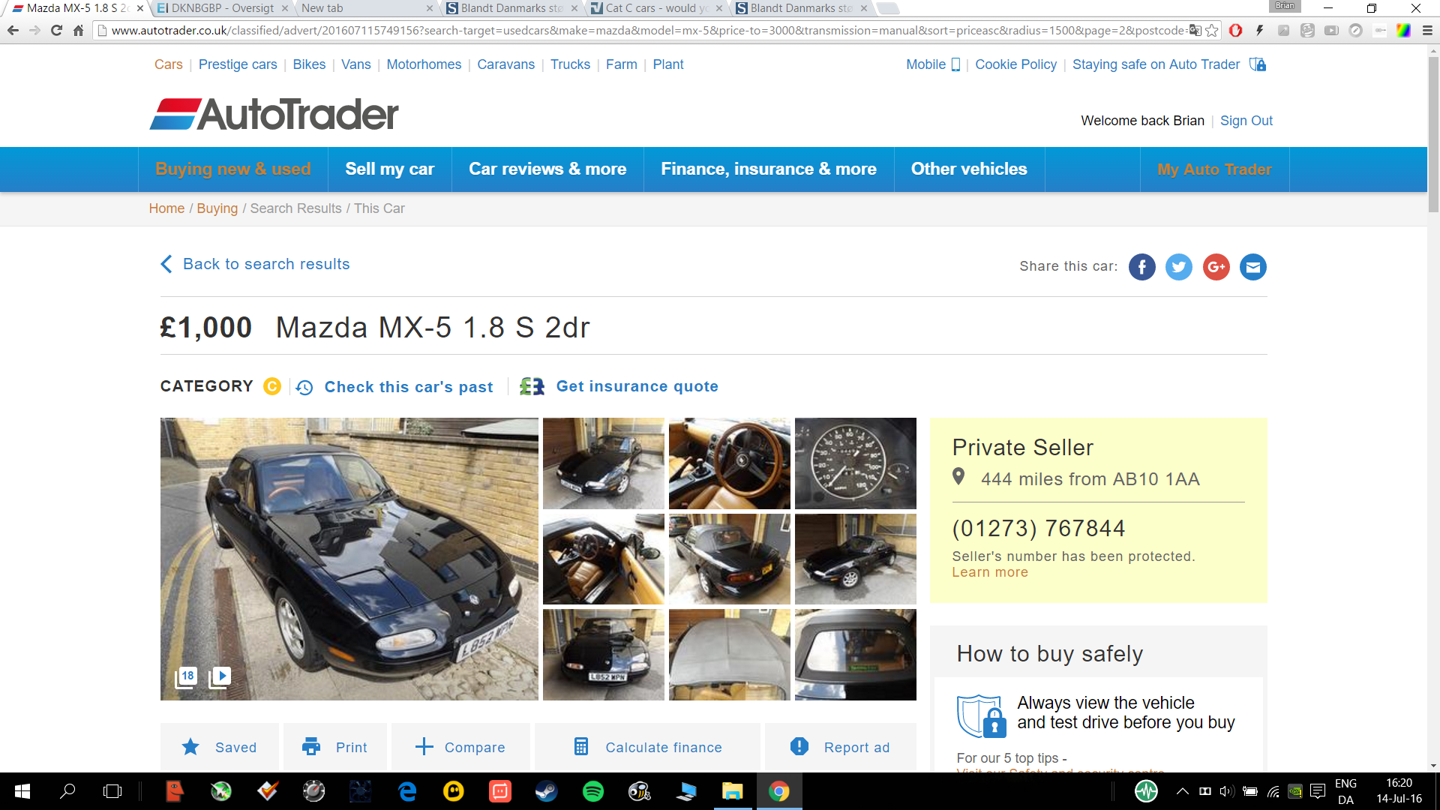
Task: Share this car on Twitter
Action: [x=1178, y=267]
